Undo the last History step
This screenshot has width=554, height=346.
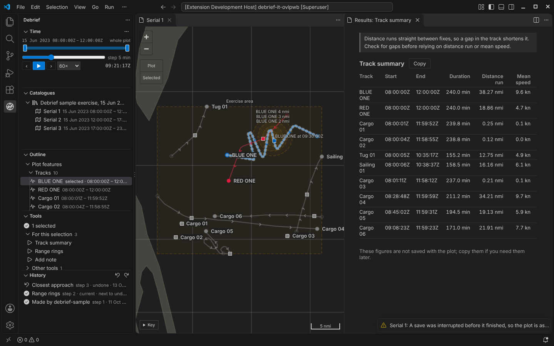117,275
